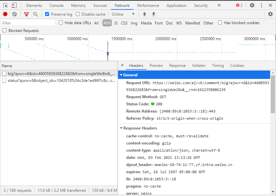Toggle the device toolbar icon
Screen dimensions: 276x196
(14, 6)
